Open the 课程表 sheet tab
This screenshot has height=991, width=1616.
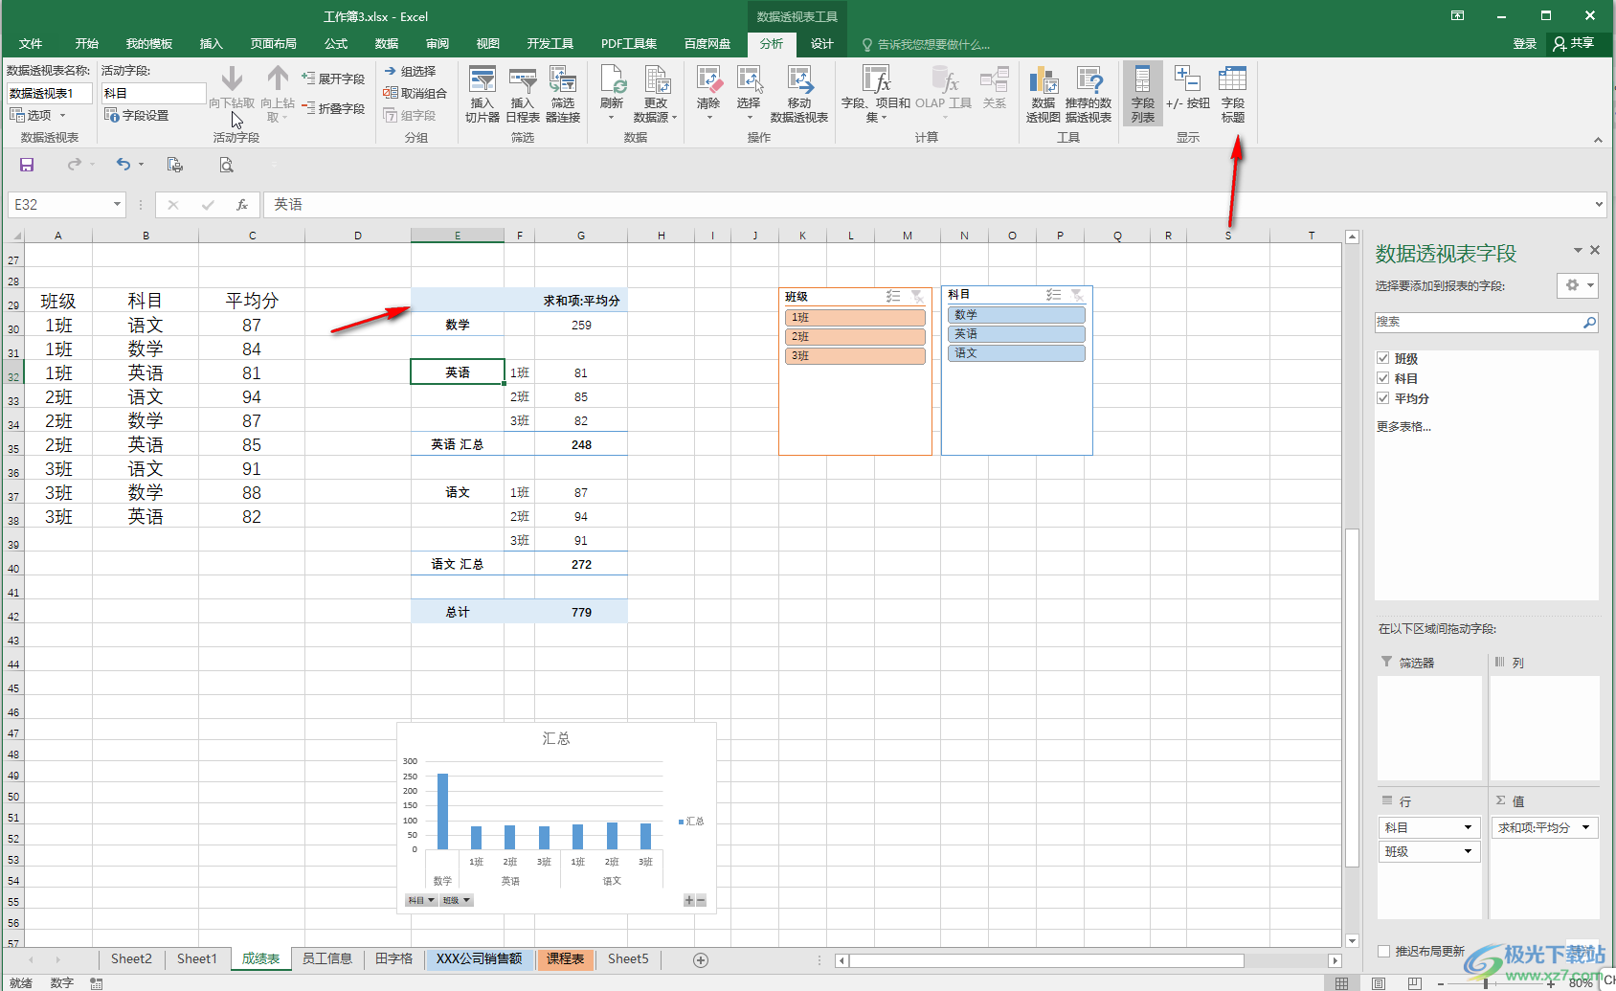pyautogui.click(x=566, y=958)
